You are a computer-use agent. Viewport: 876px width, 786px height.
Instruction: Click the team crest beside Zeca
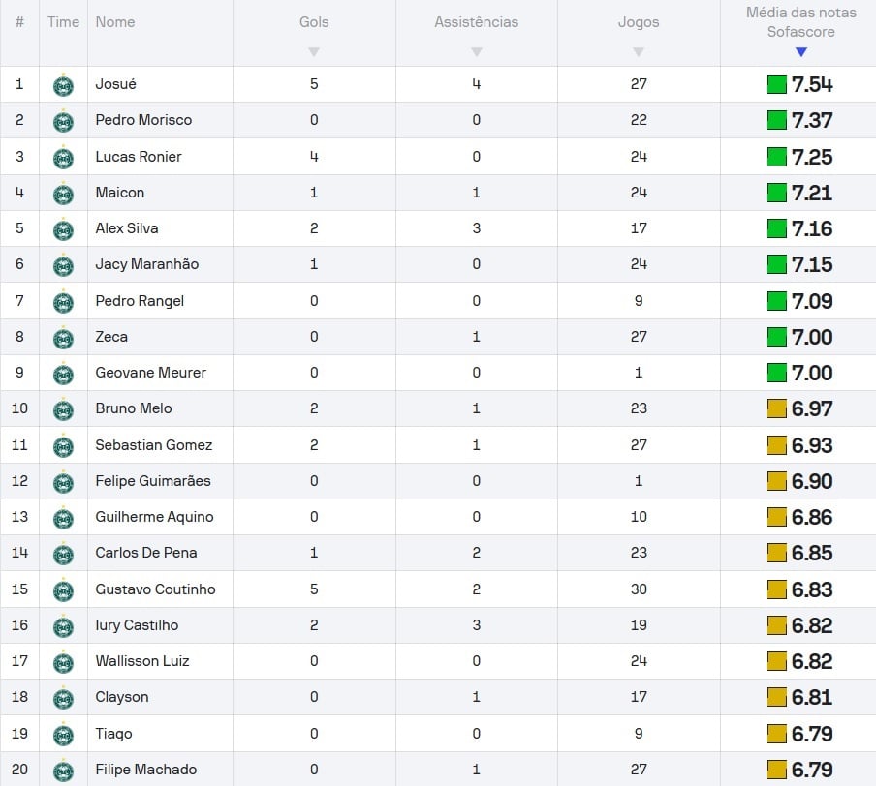[x=63, y=338]
